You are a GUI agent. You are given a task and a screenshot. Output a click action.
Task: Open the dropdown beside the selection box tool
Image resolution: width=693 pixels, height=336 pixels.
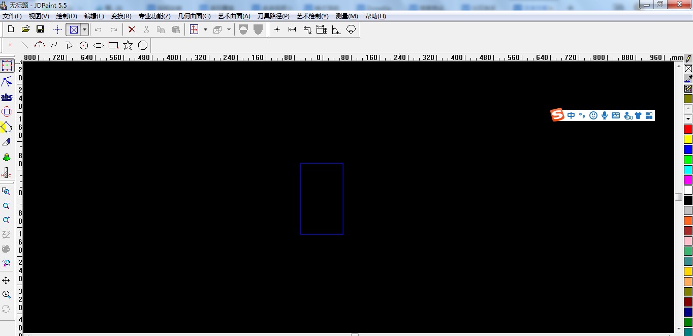point(84,29)
